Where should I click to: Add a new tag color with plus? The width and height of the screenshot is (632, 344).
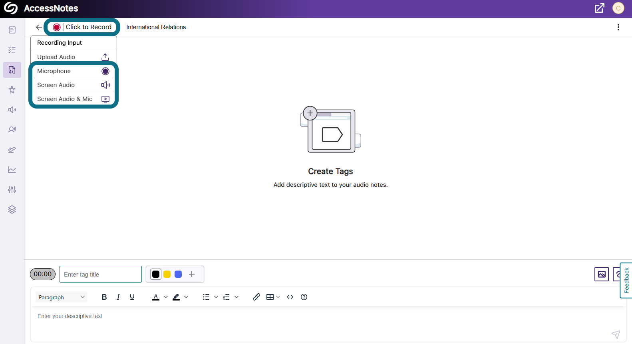(192, 274)
